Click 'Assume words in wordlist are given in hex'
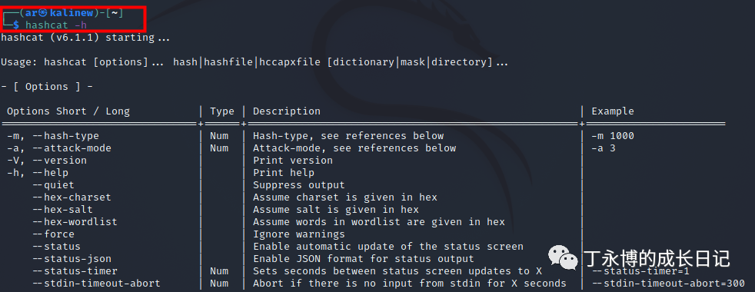Image resolution: width=755 pixels, height=292 pixels. pos(379,222)
